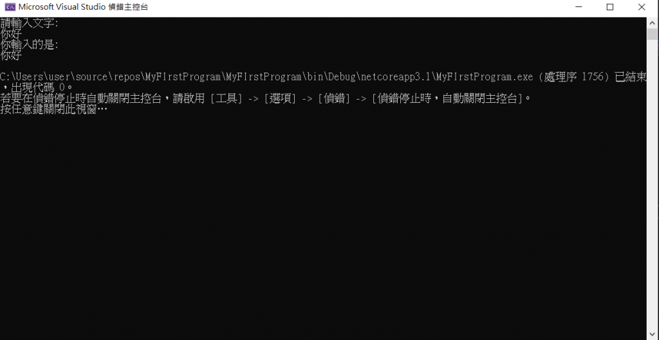The height and width of the screenshot is (340, 659).
Task: Click the 處理序 1756 text
Action: point(577,77)
